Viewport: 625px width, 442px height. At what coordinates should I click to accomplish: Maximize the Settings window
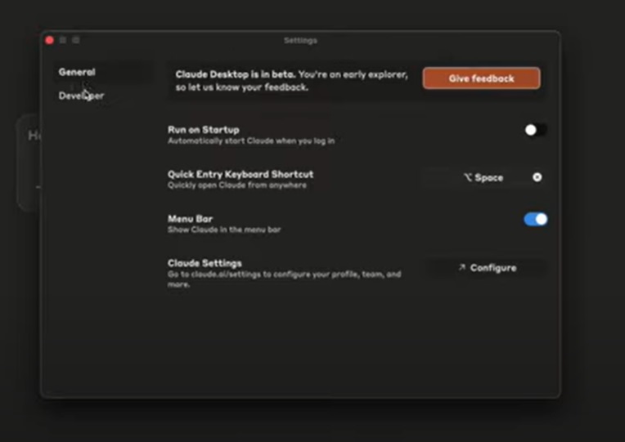pyautogui.click(x=76, y=40)
